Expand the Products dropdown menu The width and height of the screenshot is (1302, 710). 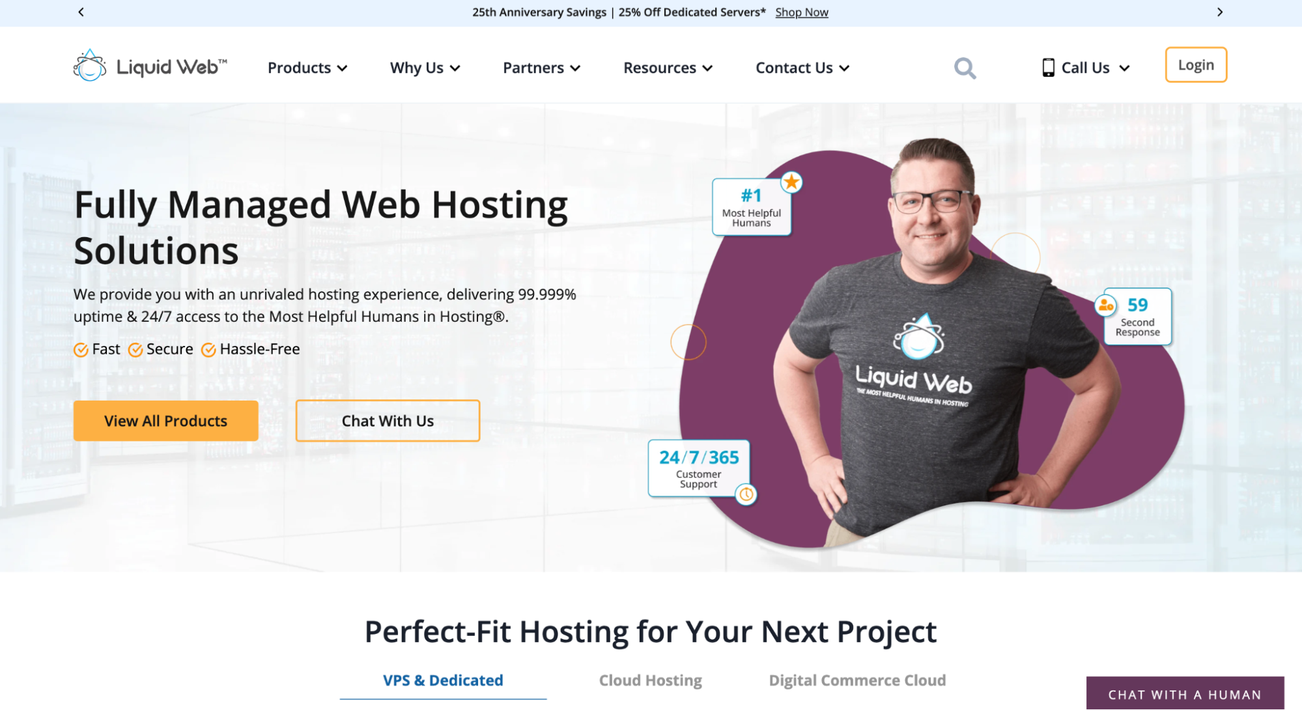pyautogui.click(x=307, y=67)
